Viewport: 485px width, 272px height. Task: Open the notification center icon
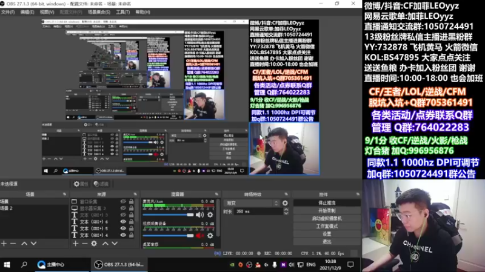click(350, 265)
